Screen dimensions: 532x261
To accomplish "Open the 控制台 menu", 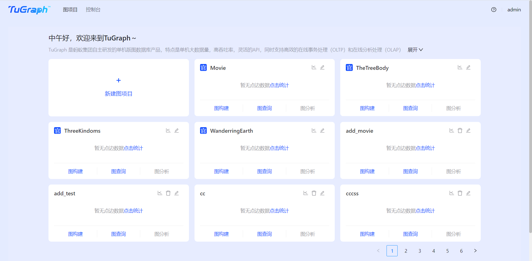I will point(93,10).
